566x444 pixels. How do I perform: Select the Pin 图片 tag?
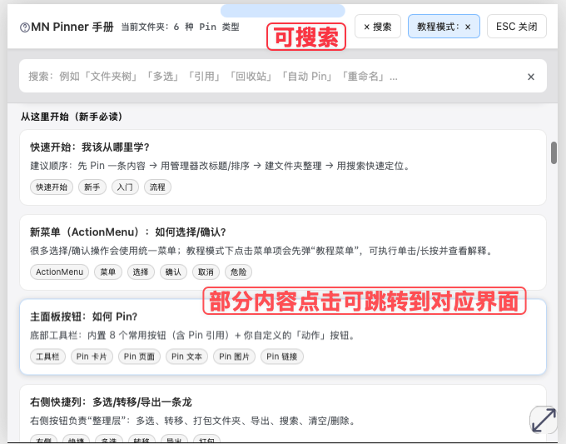pyautogui.click(x=234, y=357)
